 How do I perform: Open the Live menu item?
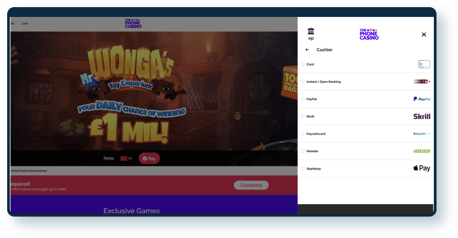pos(25,23)
